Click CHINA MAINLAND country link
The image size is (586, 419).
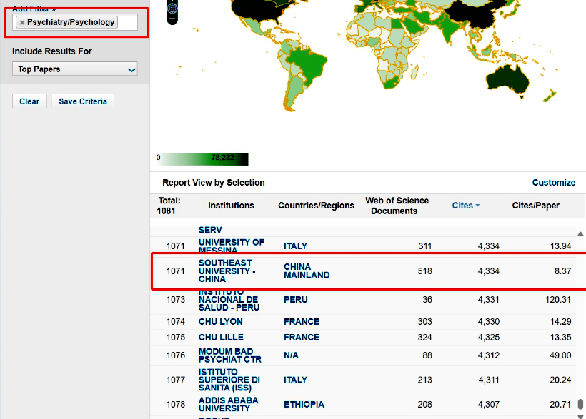coord(307,271)
